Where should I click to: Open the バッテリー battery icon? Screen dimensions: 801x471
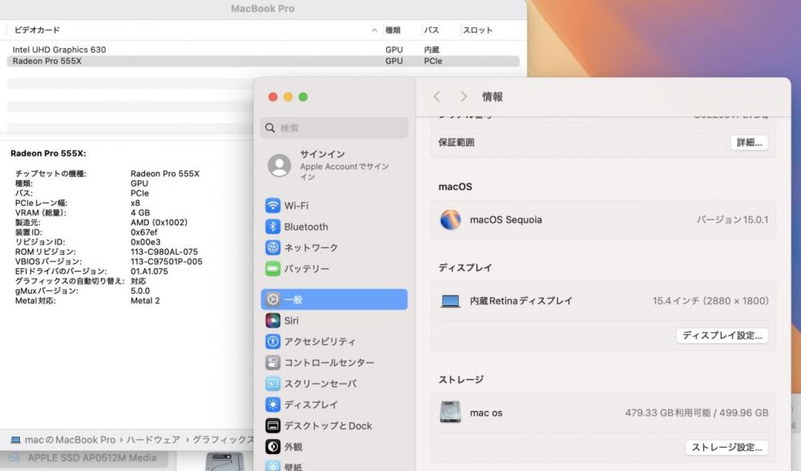coord(273,268)
